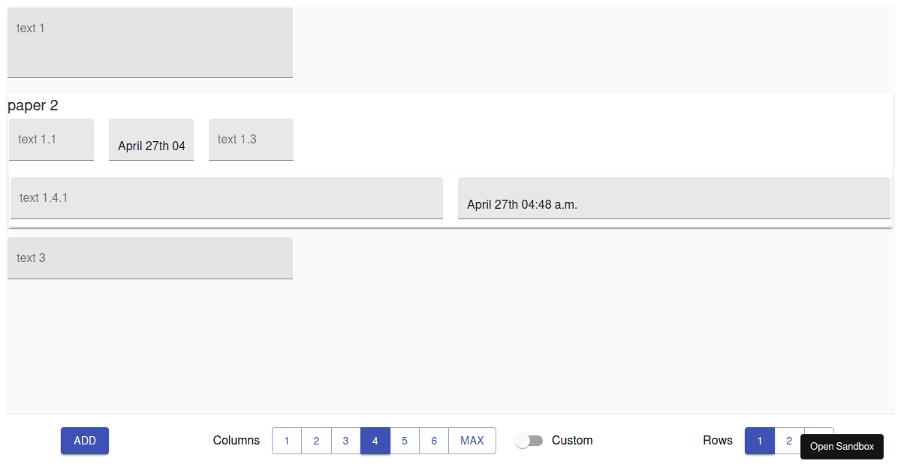Pick 6 columns option
The image size is (901, 473).
tap(434, 441)
